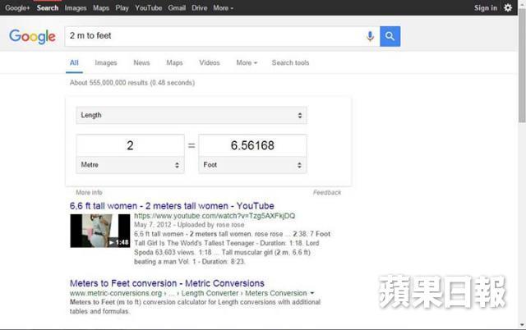Open the settings gear icon
This screenshot has width=526, height=330.
tap(508, 7)
